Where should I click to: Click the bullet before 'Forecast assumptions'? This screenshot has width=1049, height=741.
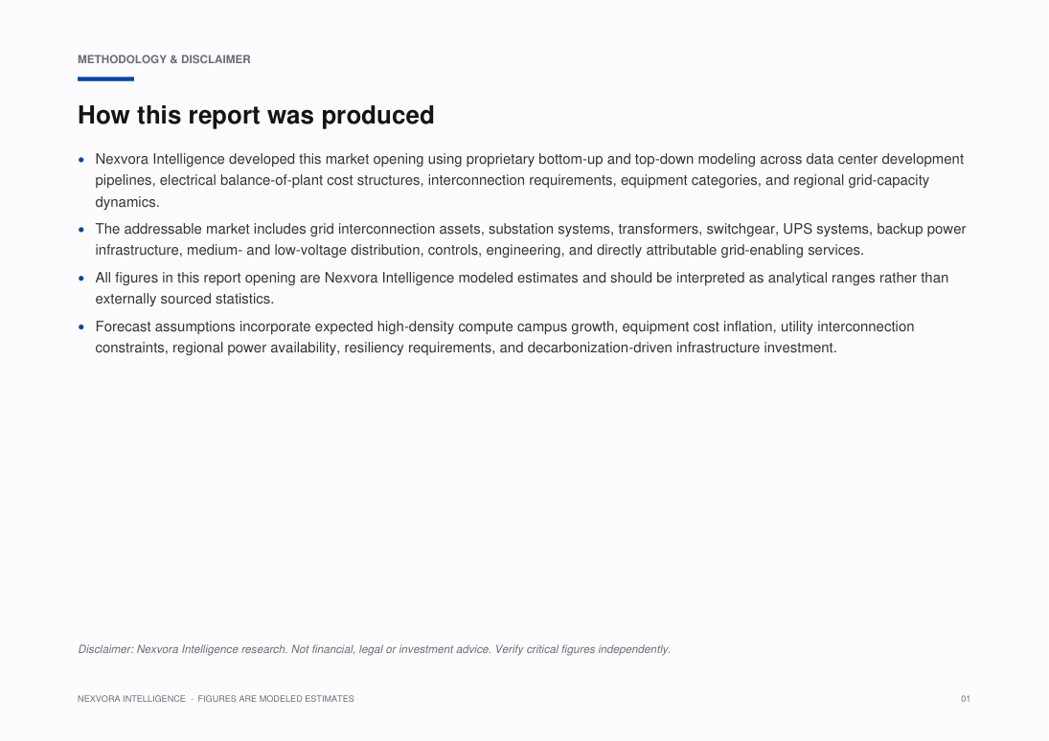(x=81, y=327)
